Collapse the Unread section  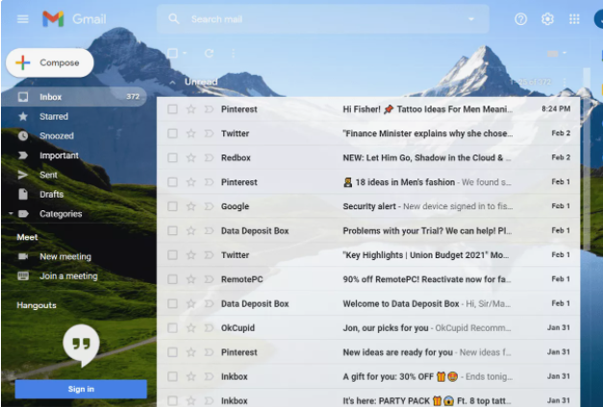172,83
